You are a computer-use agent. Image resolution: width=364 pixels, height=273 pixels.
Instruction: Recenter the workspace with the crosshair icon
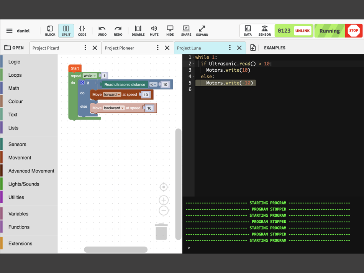[164, 187]
